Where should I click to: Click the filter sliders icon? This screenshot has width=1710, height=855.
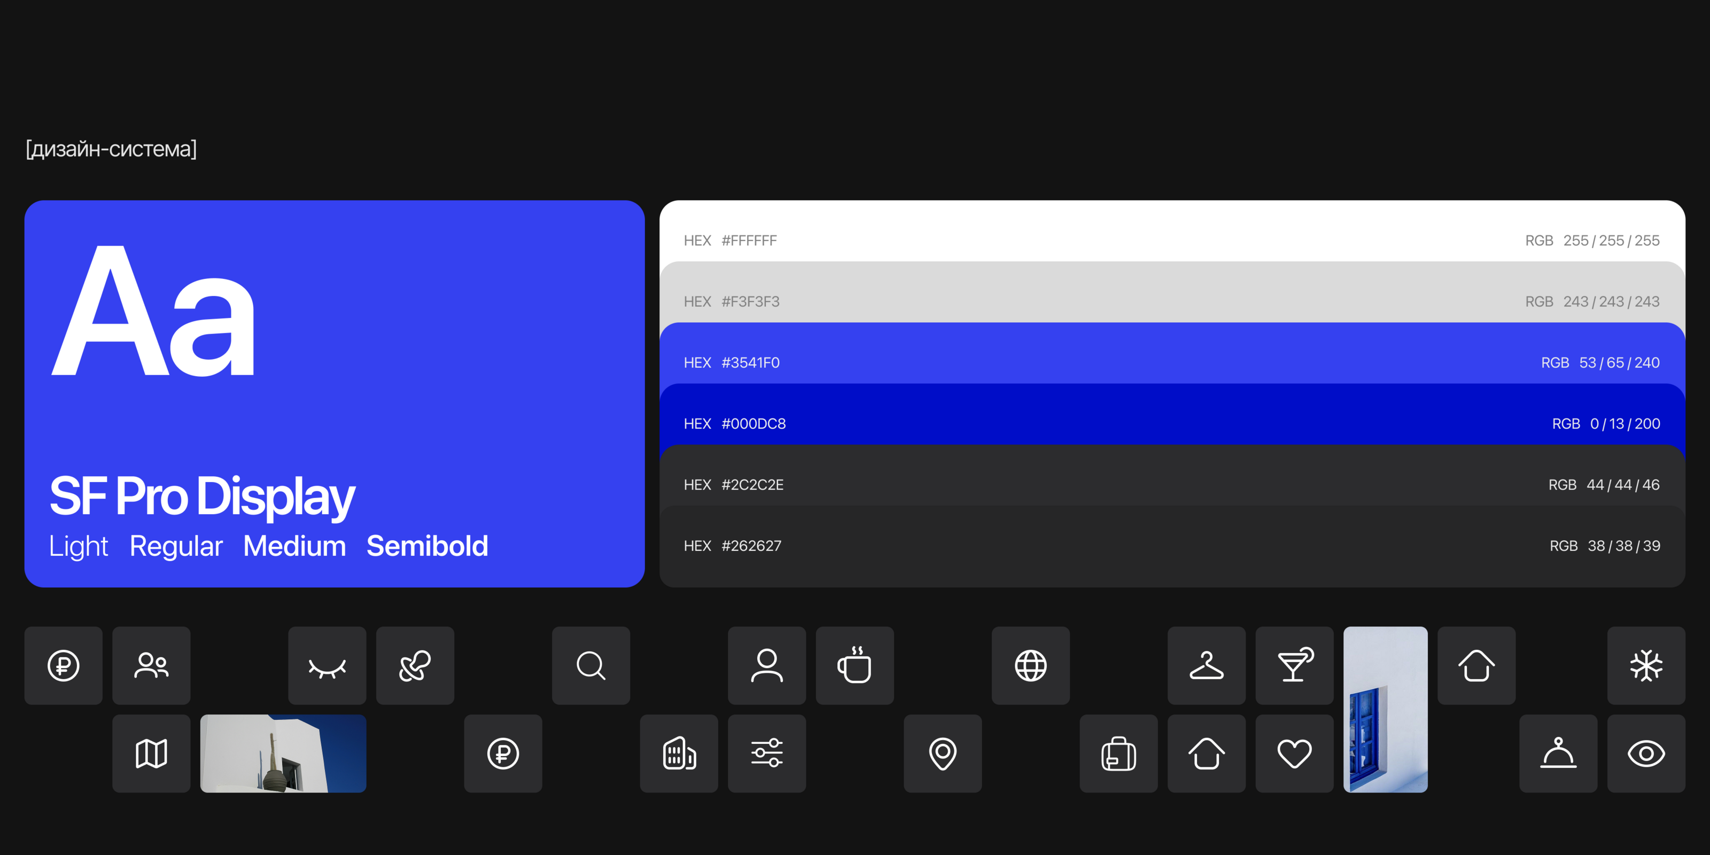point(767,753)
